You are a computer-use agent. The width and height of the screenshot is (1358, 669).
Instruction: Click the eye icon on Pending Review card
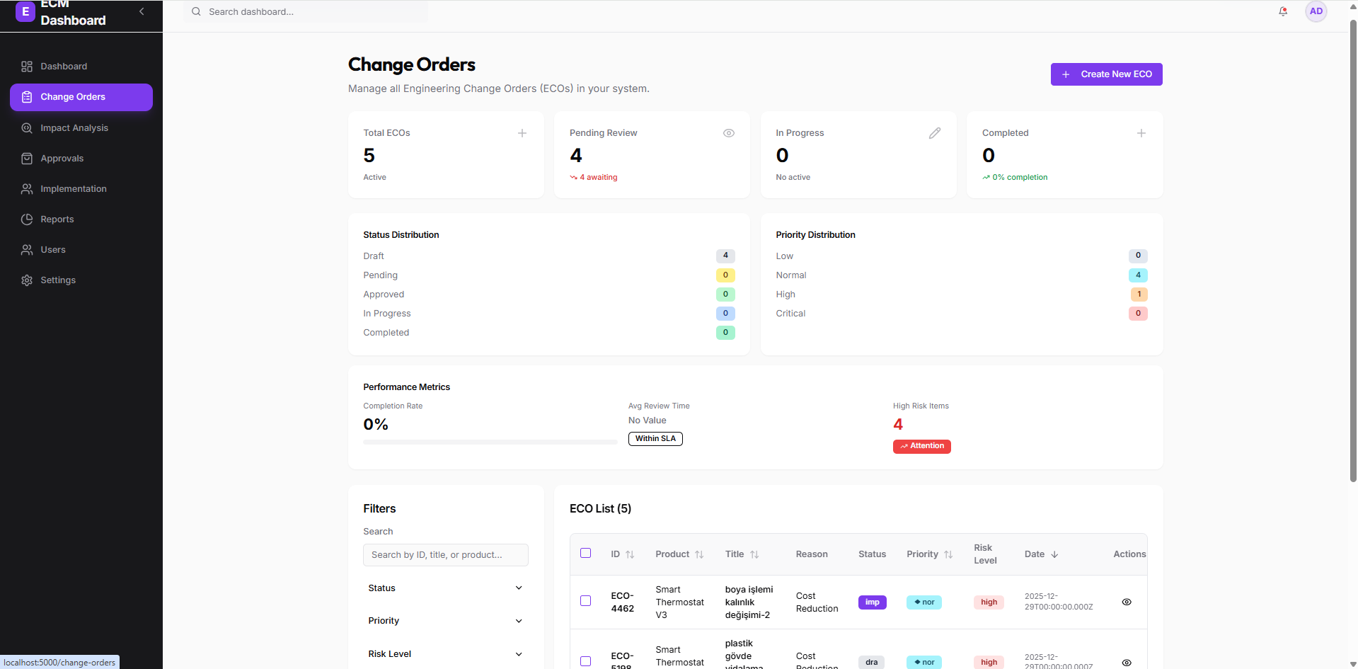pyautogui.click(x=729, y=133)
